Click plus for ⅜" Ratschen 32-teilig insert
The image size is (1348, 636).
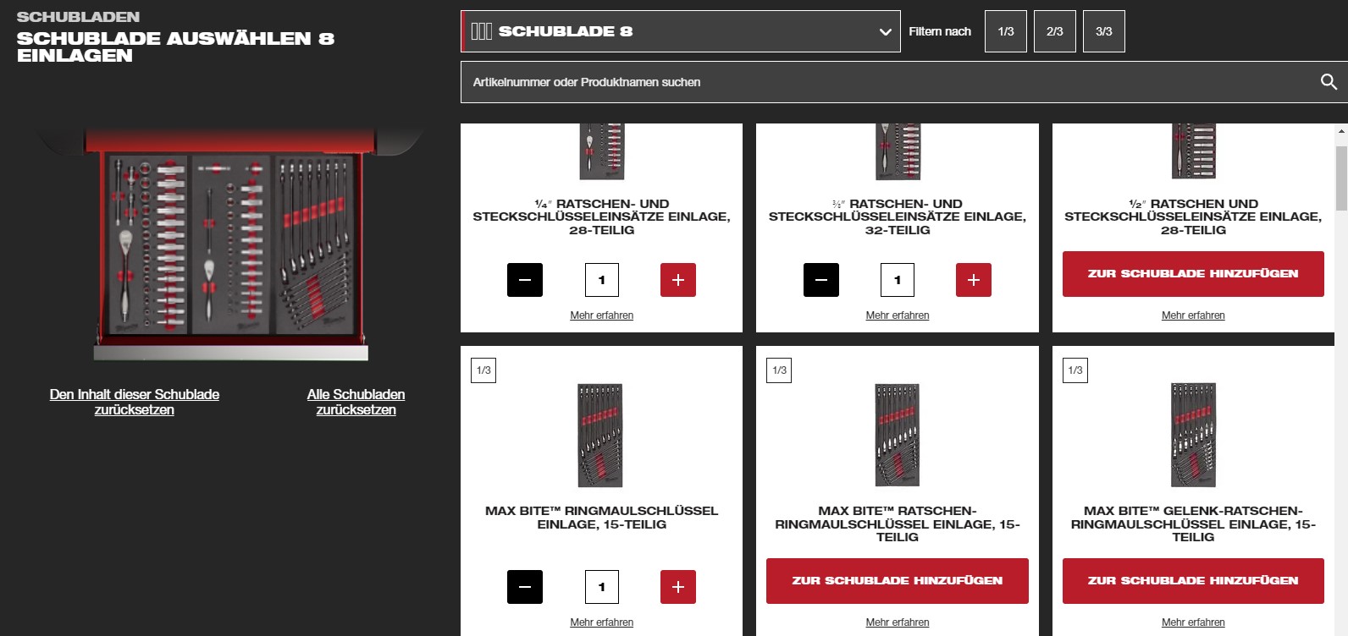pos(974,280)
